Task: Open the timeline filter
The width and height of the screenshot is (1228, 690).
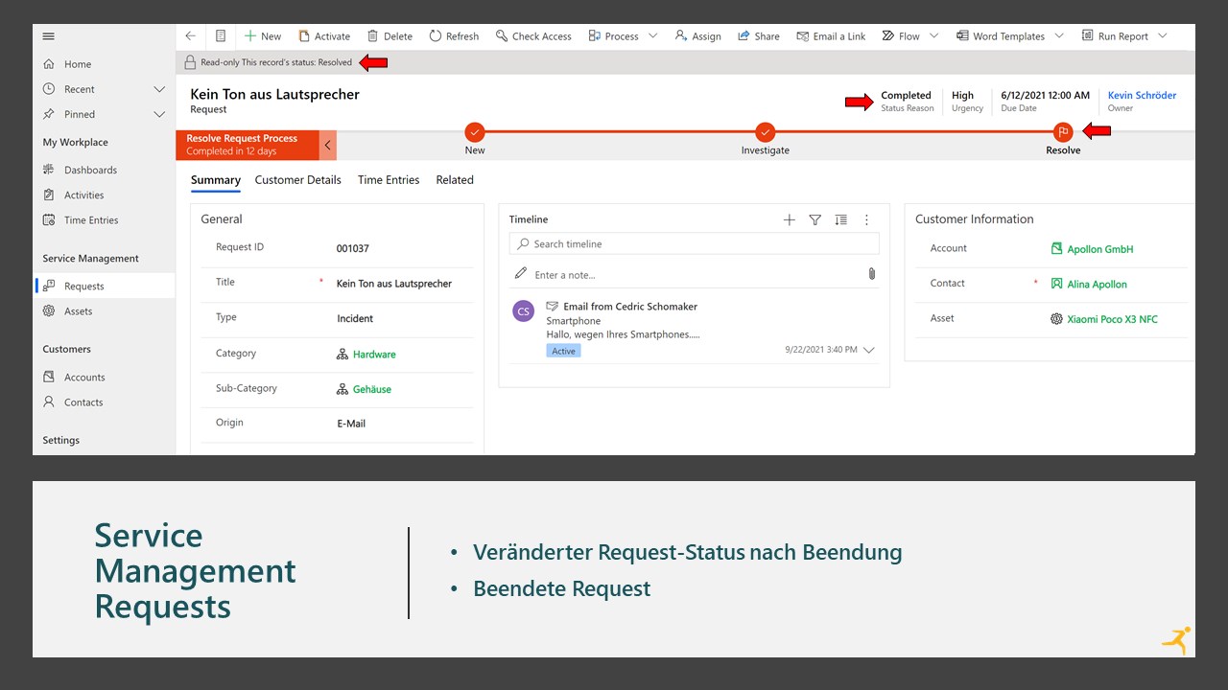Action: point(815,219)
